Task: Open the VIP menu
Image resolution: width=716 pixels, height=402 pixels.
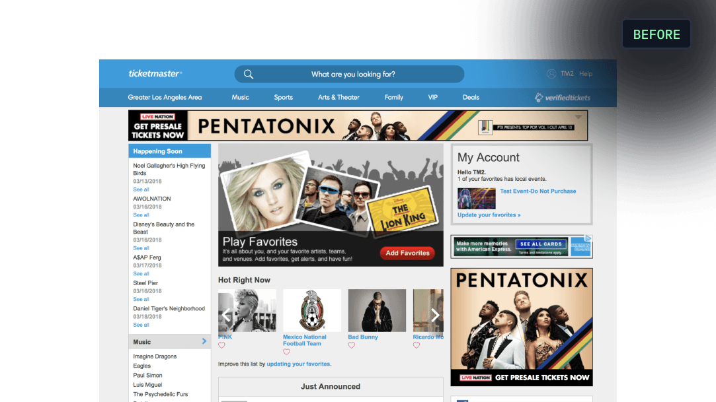Action: pos(433,98)
